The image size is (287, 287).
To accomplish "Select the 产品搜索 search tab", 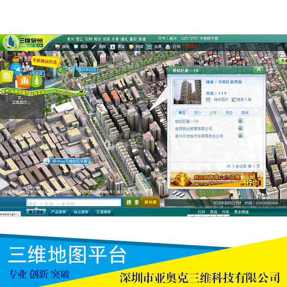I will tap(58, 212).
